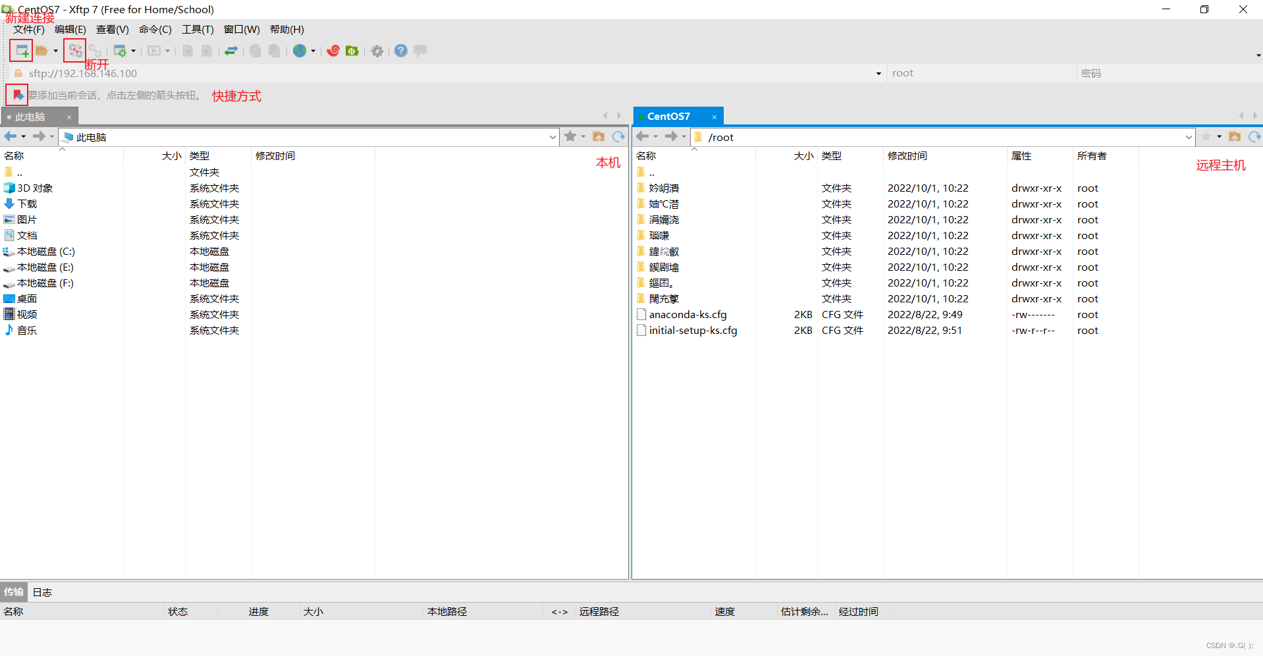
Task: Switch to the 日志 log tab
Action: 42,592
